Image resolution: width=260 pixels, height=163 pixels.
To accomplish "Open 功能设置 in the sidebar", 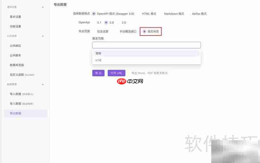I will coord(15,26).
